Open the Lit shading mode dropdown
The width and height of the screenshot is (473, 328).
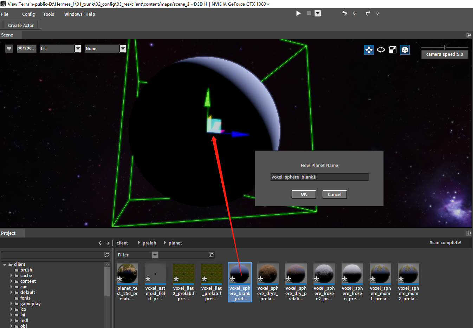(x=78, y=49)
